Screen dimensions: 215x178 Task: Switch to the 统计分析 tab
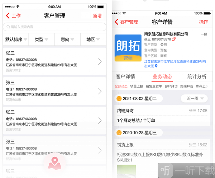pyautogui.click(x=197, y=76)
